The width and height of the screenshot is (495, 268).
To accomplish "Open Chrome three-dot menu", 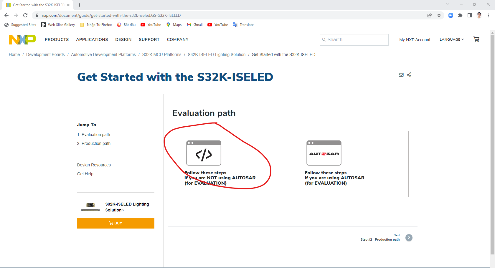I will click(489, 15).
